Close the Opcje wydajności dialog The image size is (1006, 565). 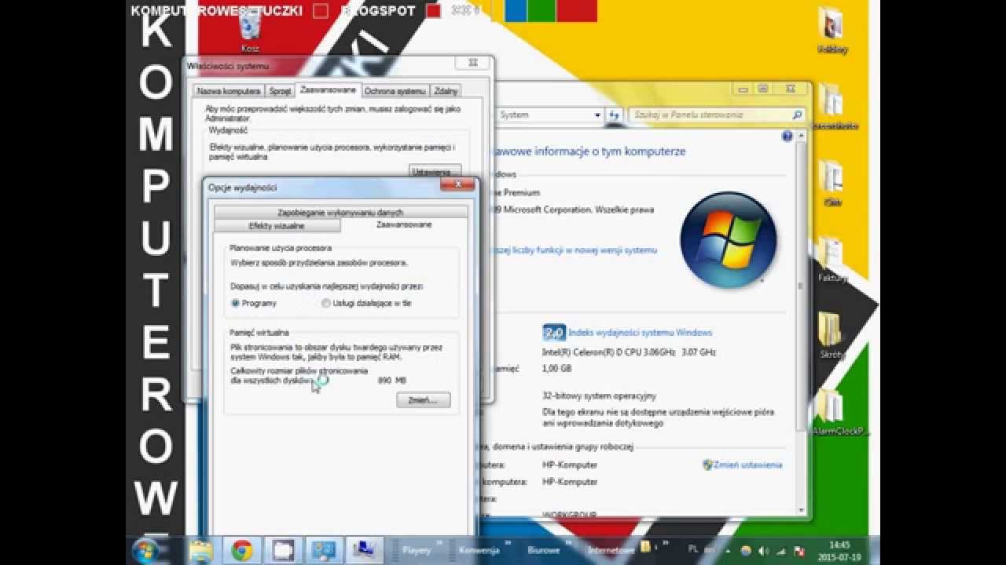click(x=457, y=185)
